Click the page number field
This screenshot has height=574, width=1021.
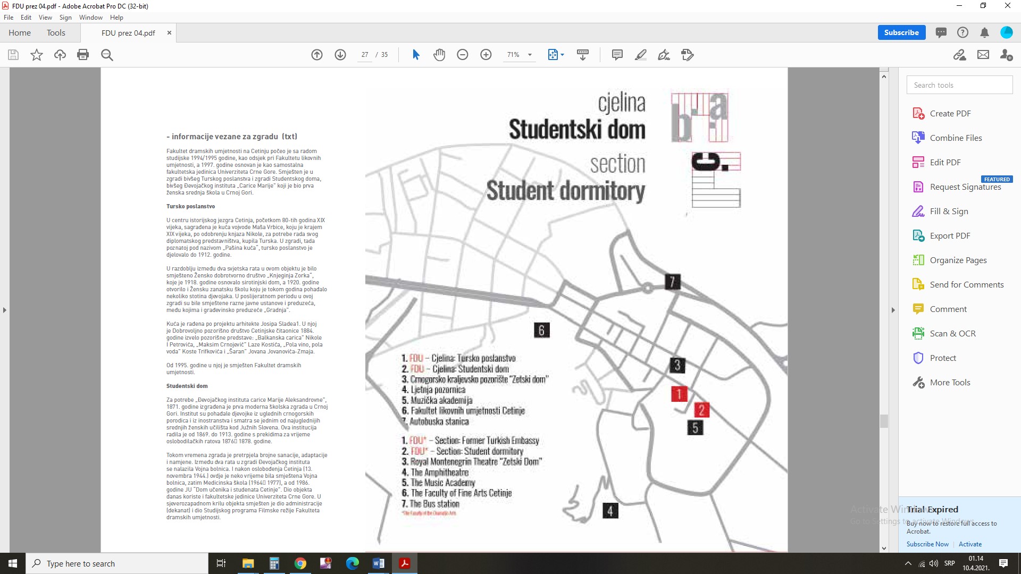365,55
